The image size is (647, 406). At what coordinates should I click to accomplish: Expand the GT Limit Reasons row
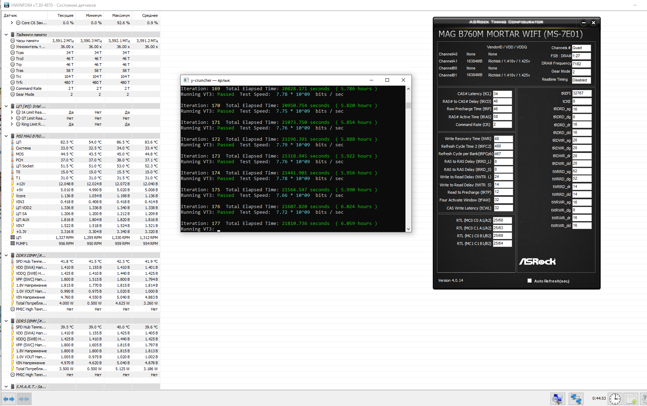[x=12, y=118]
